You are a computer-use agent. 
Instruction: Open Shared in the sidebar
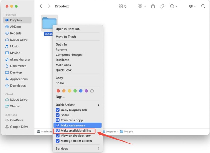point(17,106)
